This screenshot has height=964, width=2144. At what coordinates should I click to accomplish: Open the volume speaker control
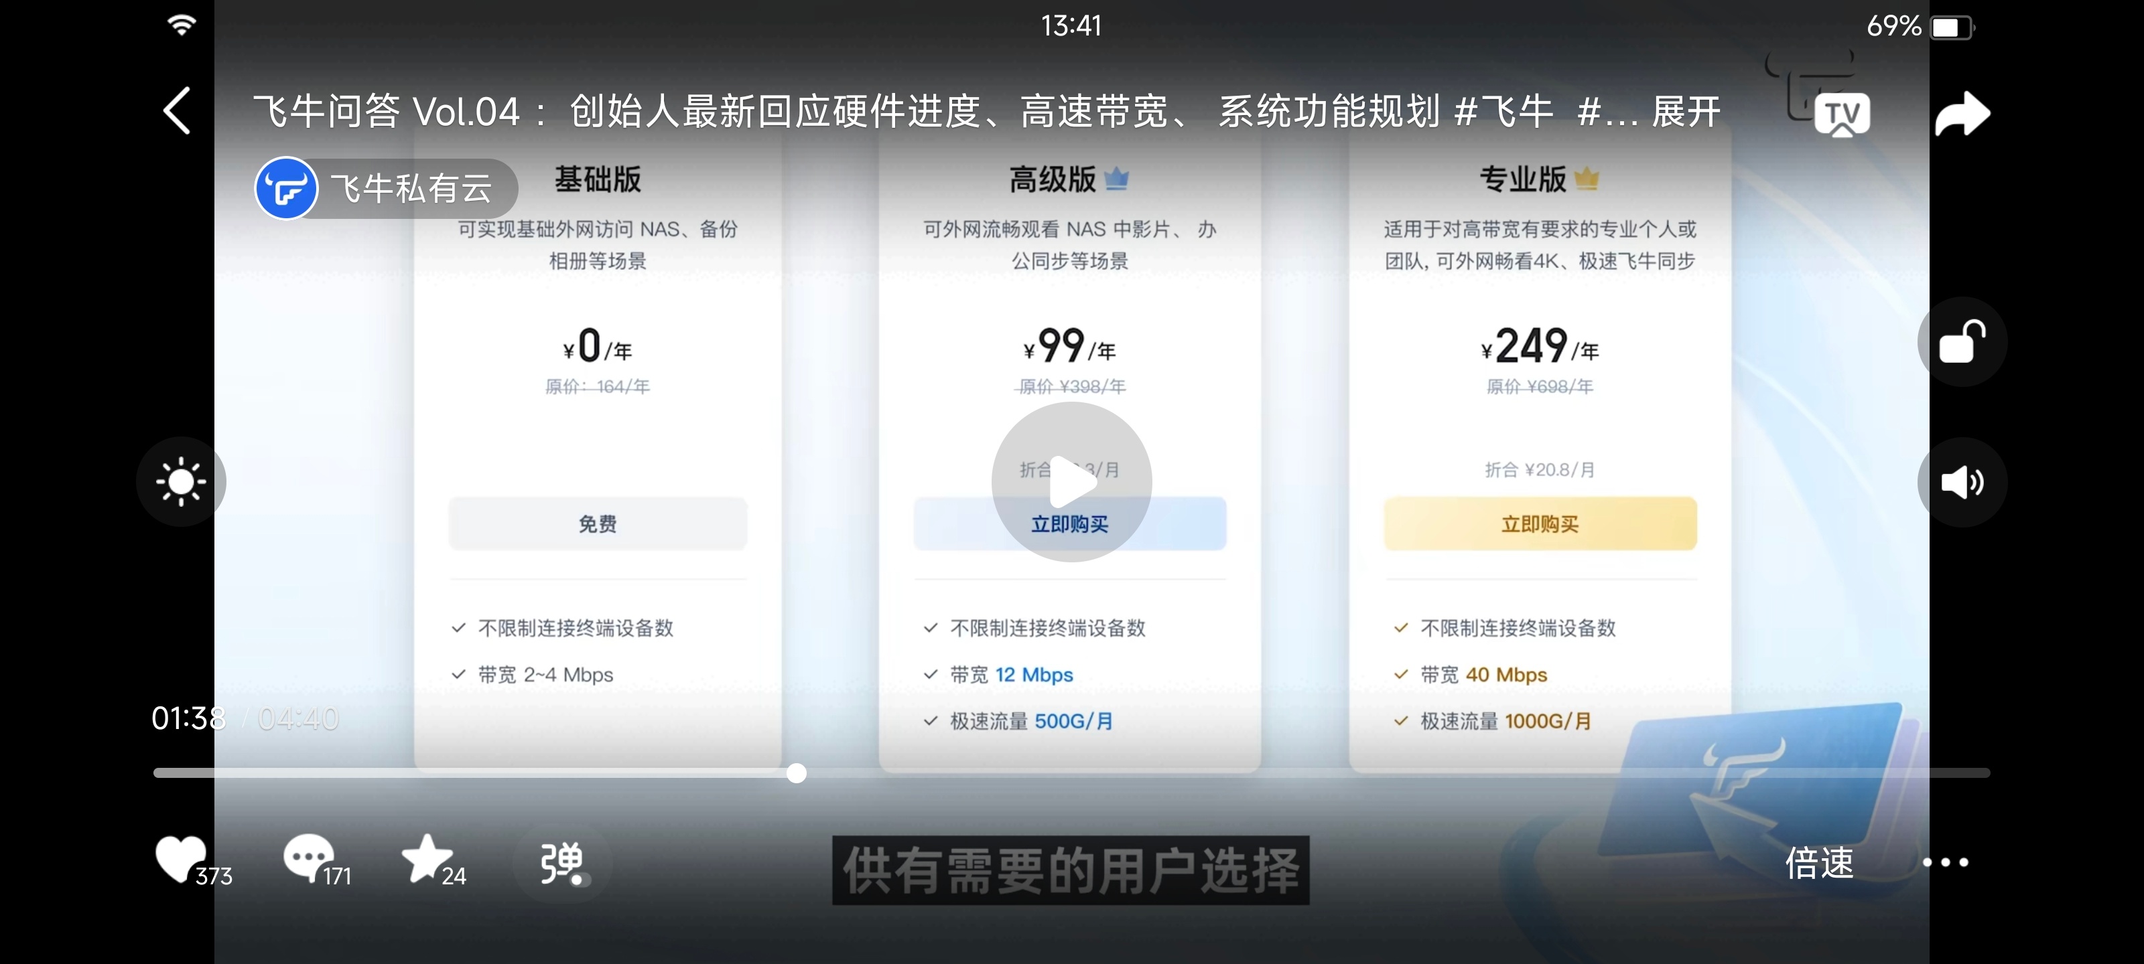[1962, 483]
